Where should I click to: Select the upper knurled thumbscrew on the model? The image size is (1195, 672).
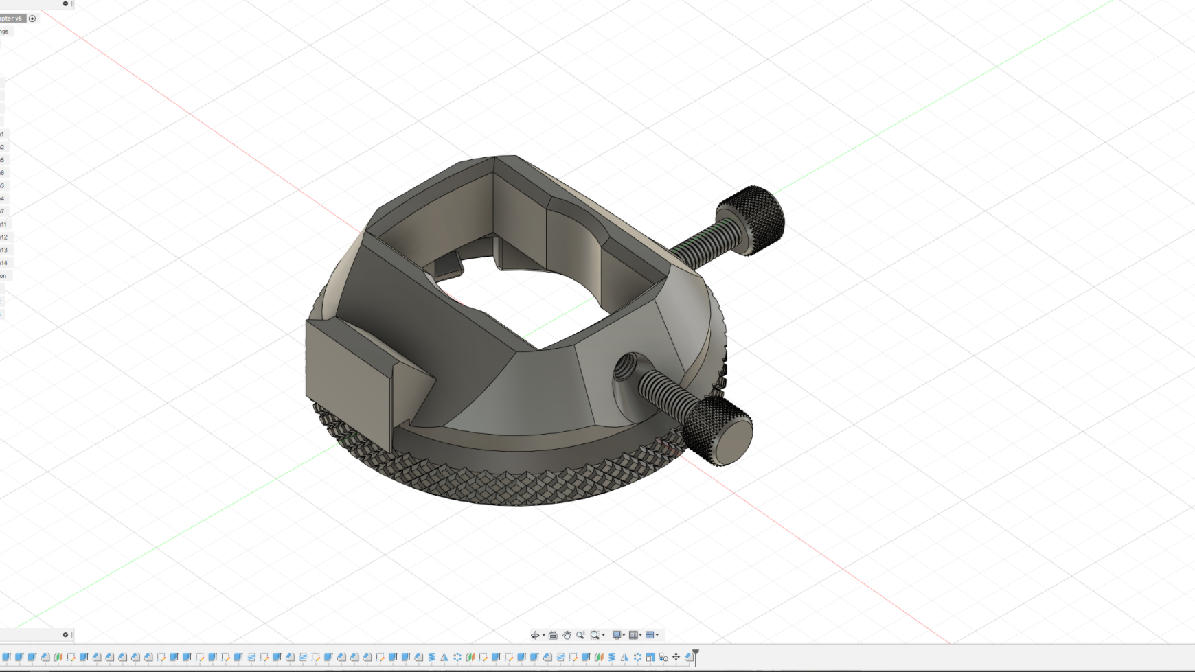pyautogui.click(x=751, y=220)
